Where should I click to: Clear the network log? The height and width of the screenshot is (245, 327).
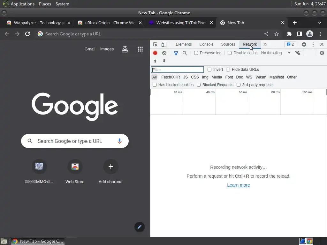[x=164, y=53]
